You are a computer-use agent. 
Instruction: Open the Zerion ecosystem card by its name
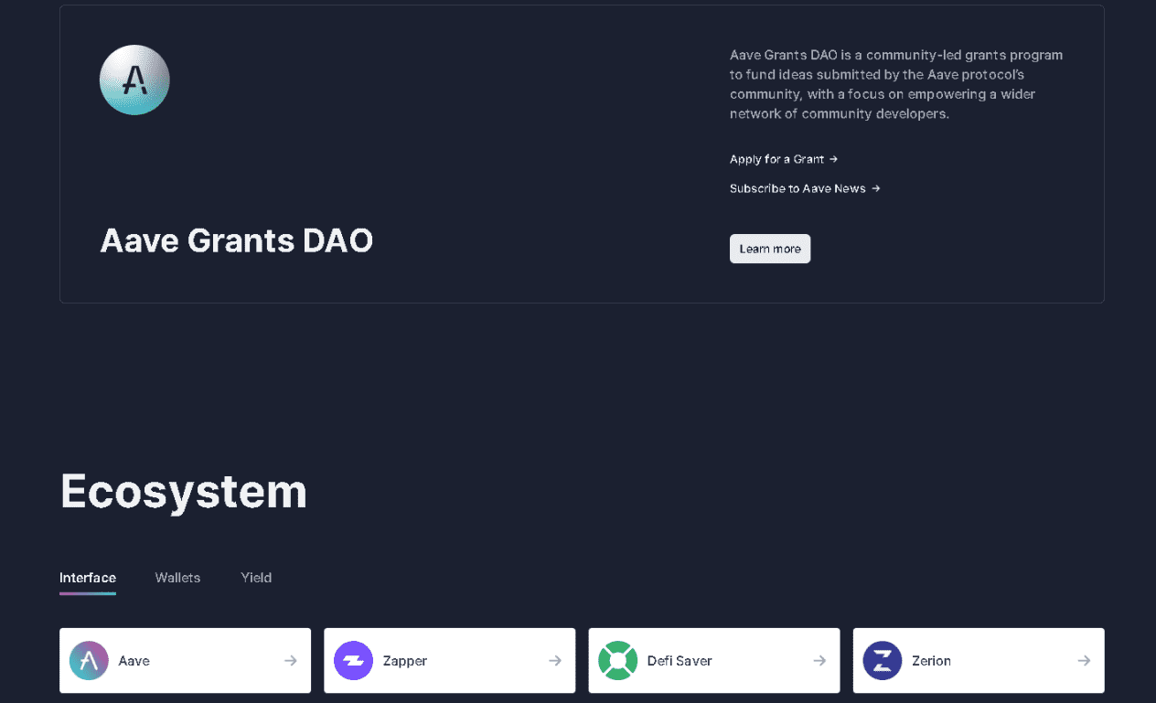tap(931, 660)
